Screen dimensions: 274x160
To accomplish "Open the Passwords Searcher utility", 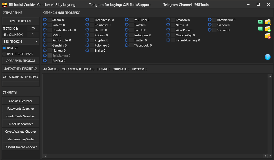I will [21, 109].
